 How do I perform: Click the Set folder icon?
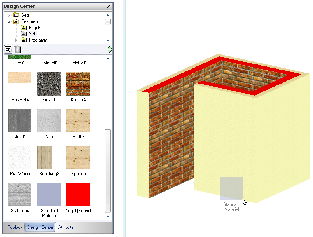point(24,34)
